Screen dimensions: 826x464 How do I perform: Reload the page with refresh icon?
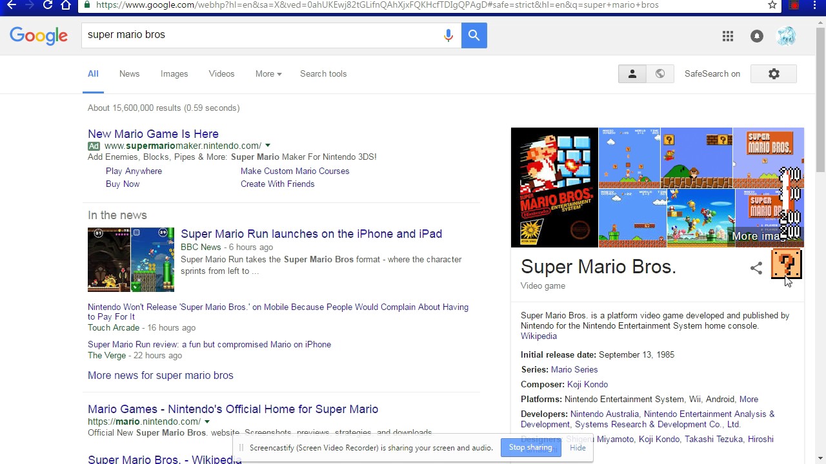pos(47,5)
